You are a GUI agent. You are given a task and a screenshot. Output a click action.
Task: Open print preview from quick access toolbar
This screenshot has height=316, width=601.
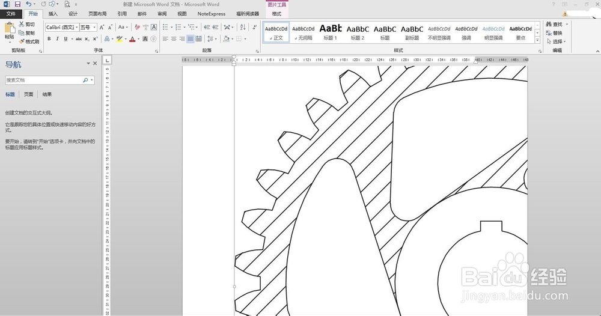[x=67, y=4]
